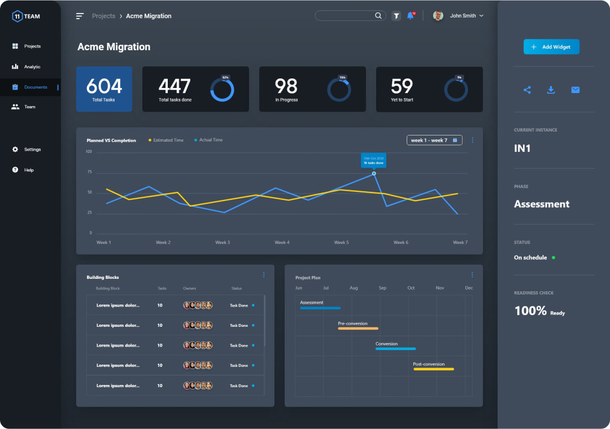Click the share icon in right panel
610x429 pixels.
tap(527, 90)
